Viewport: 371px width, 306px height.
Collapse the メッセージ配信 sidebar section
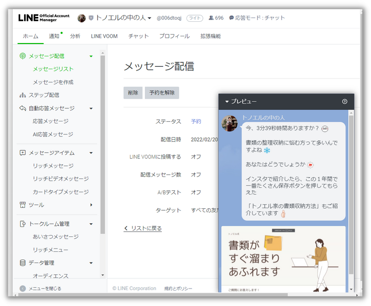pyautogui.click(x=91, y=56)
